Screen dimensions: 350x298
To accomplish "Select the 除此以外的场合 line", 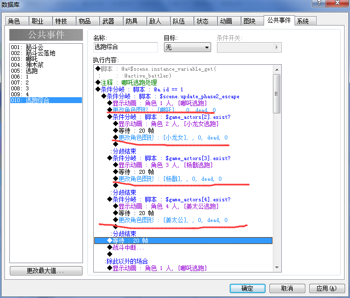I will (x=183, y=261).
